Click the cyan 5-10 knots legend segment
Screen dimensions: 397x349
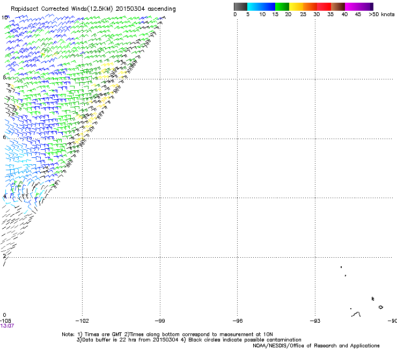pos(254,6)
